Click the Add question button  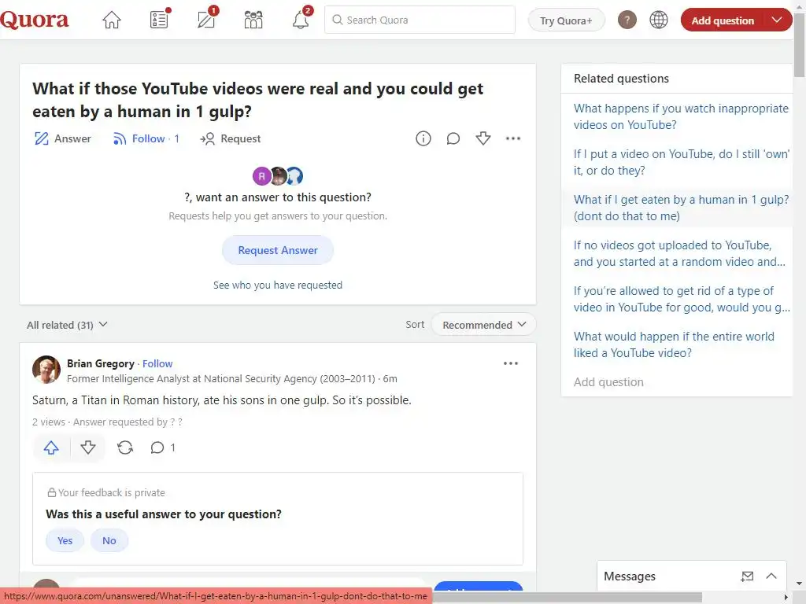pyautogui.click(x=723, y=20)
